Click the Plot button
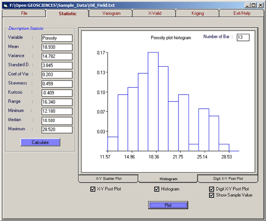 (x=168, y=205)
